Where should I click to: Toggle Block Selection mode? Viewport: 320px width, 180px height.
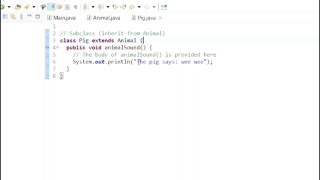point(67,7)
